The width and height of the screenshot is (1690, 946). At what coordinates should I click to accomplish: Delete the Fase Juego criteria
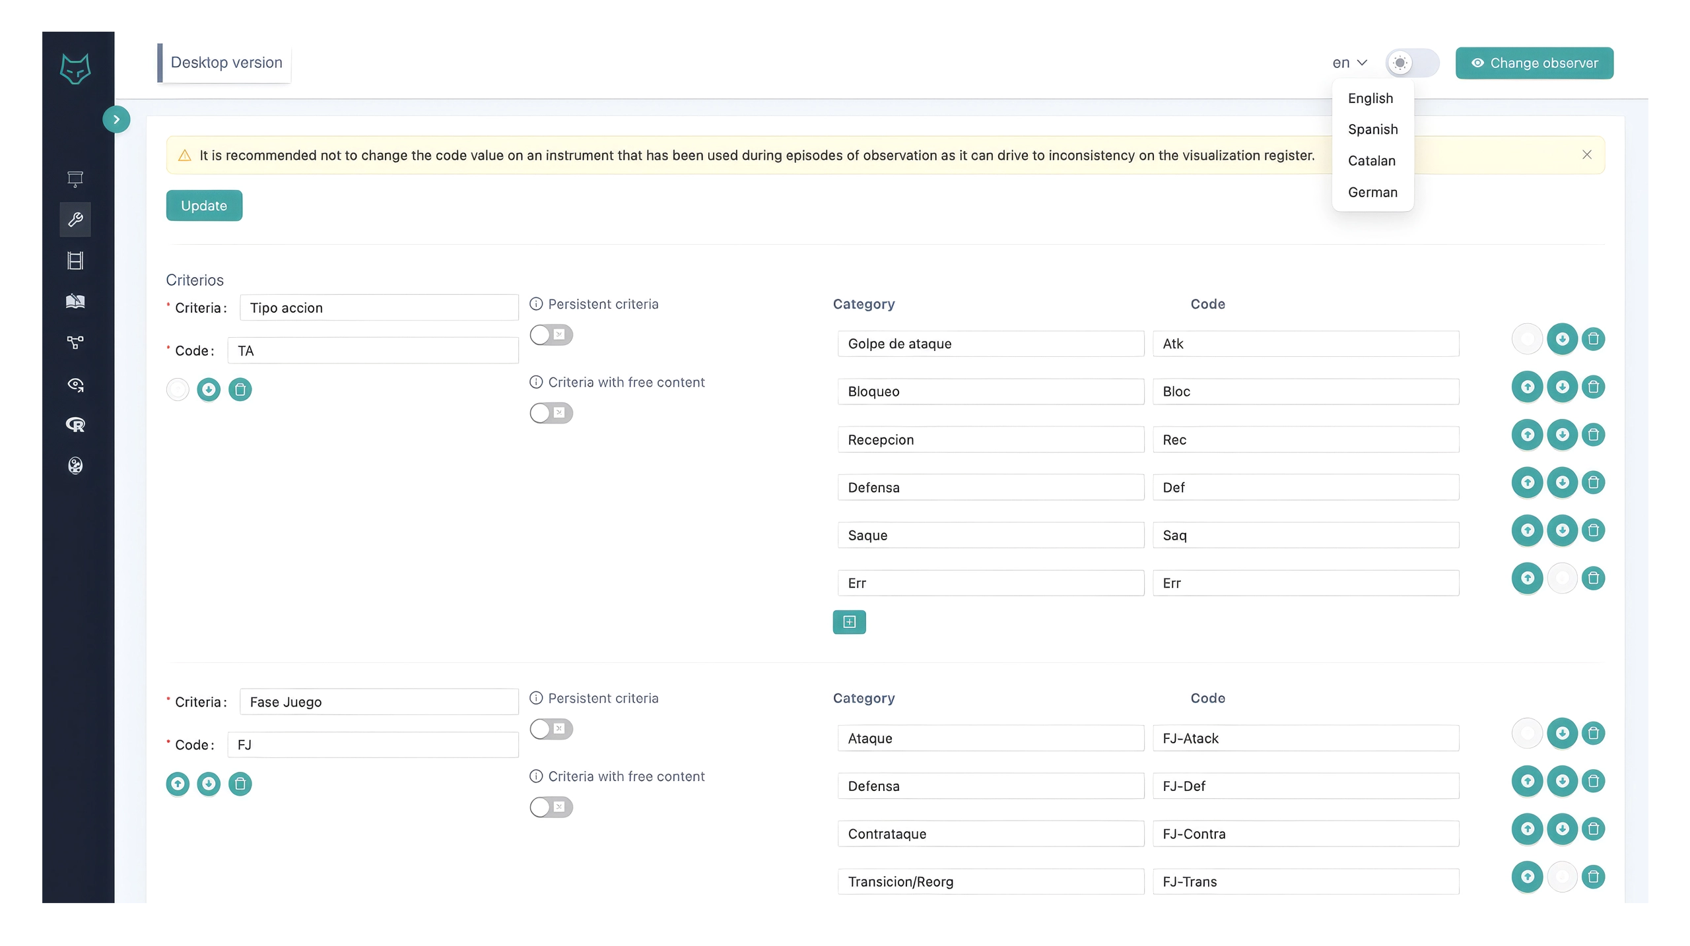[x=240, y=784]
